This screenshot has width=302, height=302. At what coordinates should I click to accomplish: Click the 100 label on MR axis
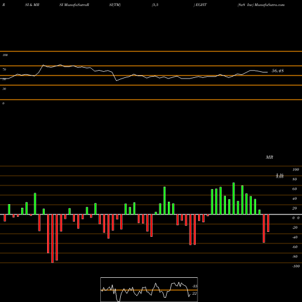[296, 170]
